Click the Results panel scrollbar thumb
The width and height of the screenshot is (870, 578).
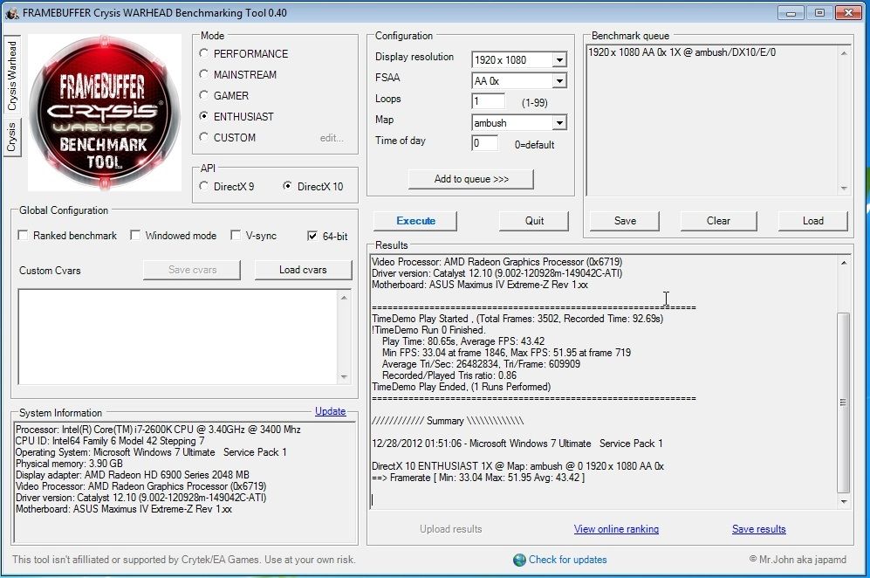[843, 403]
